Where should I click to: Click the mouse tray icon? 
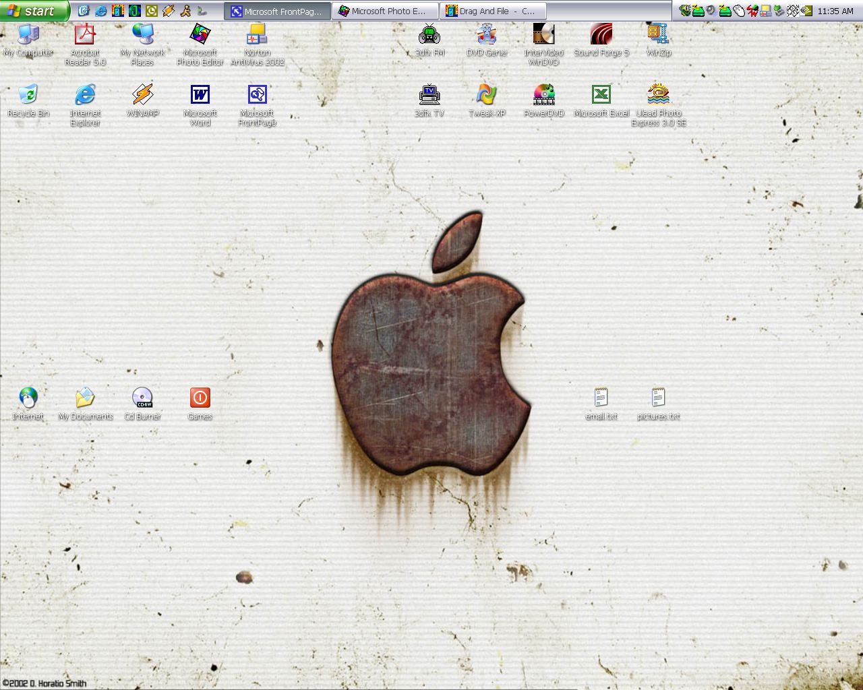pyautogui.click(x=739, y=11)
